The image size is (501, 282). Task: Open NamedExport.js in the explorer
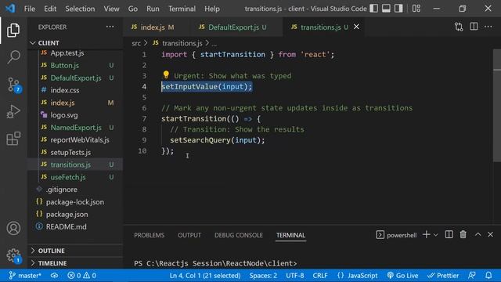[x=75, y=128]
